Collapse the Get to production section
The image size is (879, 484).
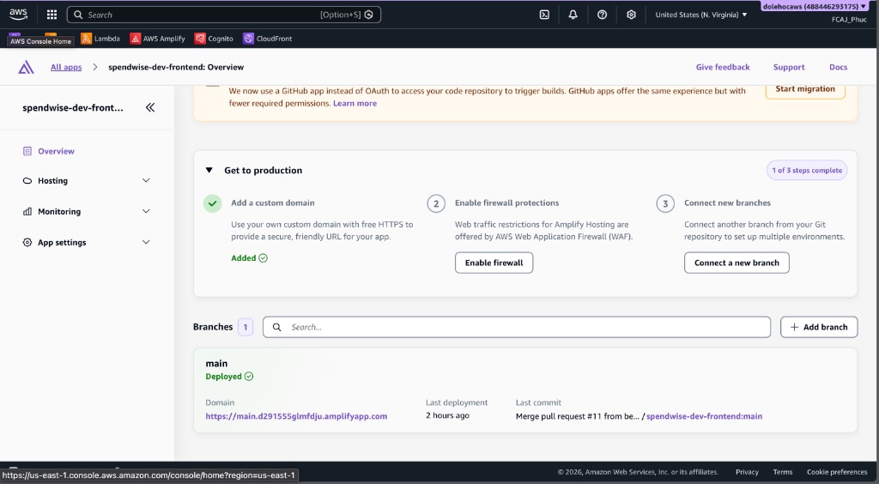209,170
